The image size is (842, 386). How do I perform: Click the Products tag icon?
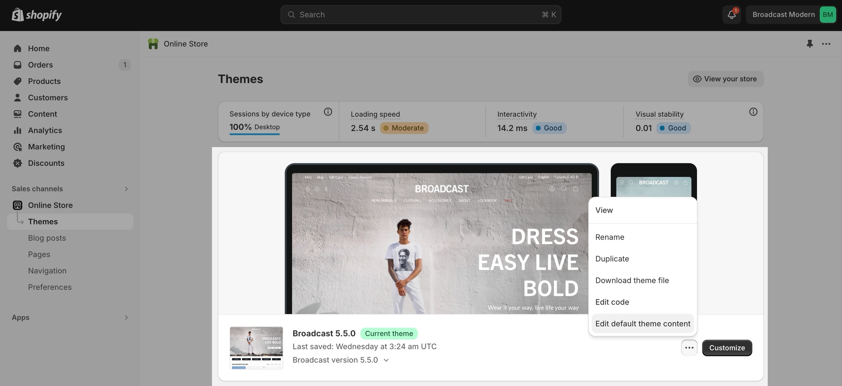coord(18,81)
